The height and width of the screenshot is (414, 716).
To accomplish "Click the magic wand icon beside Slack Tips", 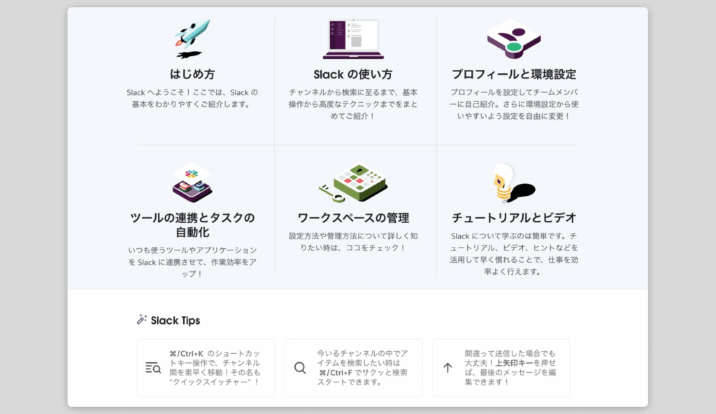I will pos(142,320).
